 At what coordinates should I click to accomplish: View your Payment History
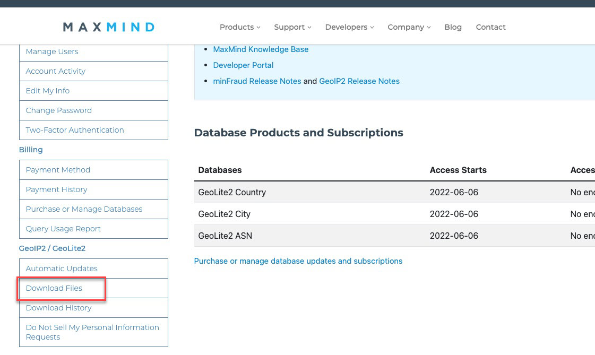(57, 189)
